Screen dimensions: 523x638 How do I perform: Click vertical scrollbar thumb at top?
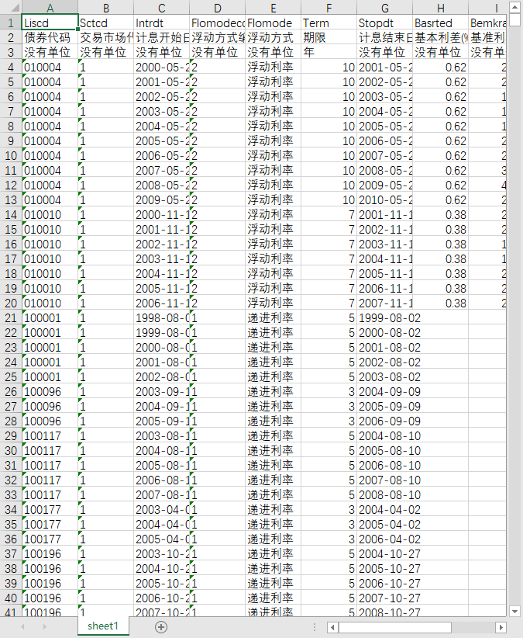(x=514, y=19)
